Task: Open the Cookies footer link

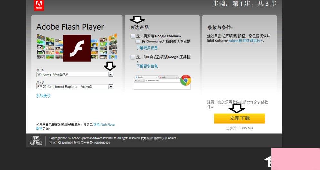Action: click(x=171, y=138)
